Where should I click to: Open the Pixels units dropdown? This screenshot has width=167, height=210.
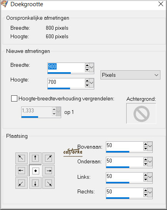click(130, 75)
